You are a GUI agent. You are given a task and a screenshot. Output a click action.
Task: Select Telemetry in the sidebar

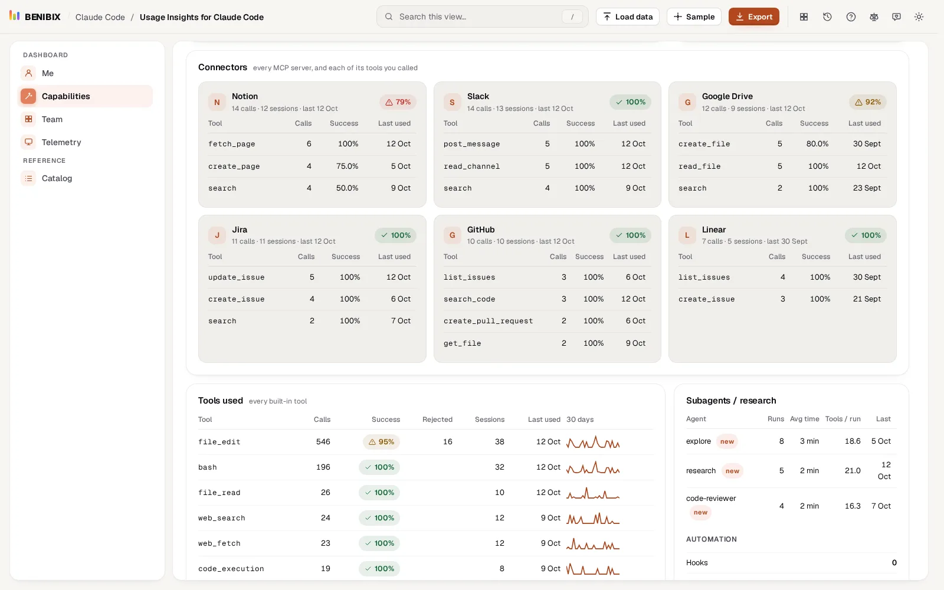[x=85, y=142]
